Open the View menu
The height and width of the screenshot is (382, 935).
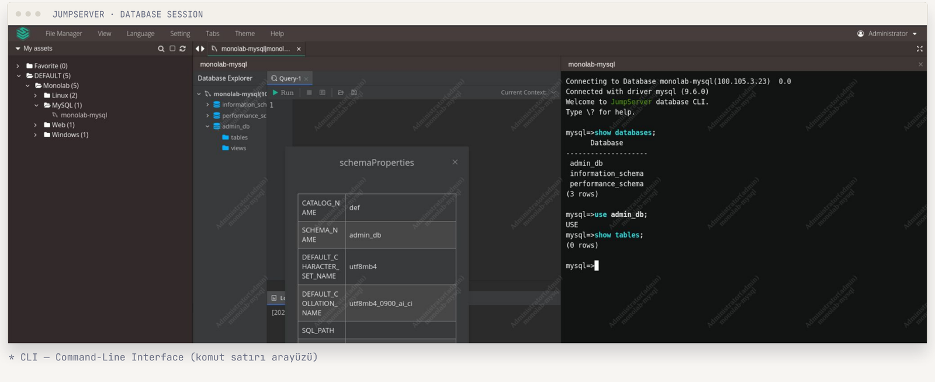pyautogui.click(x=105, y=33)
